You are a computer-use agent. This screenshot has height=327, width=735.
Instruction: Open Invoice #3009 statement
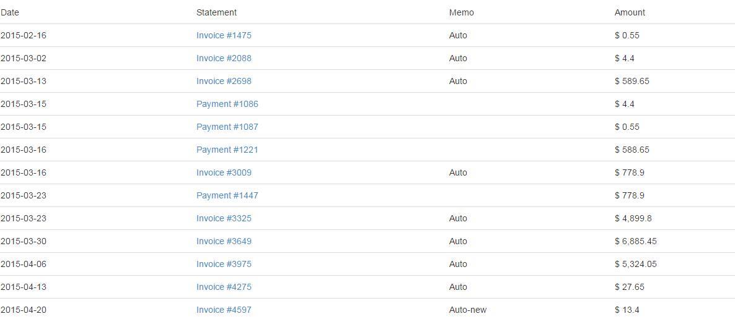tap(224, 172)
